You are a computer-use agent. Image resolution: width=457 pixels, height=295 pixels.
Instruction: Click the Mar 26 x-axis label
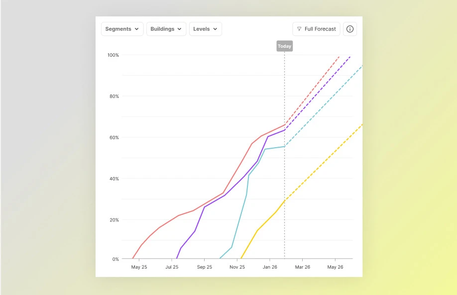point(302,267)
